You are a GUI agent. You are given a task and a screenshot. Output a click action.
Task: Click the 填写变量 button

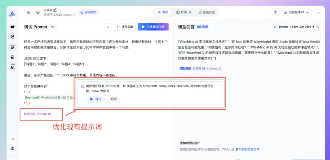click(x=125, y=27)
